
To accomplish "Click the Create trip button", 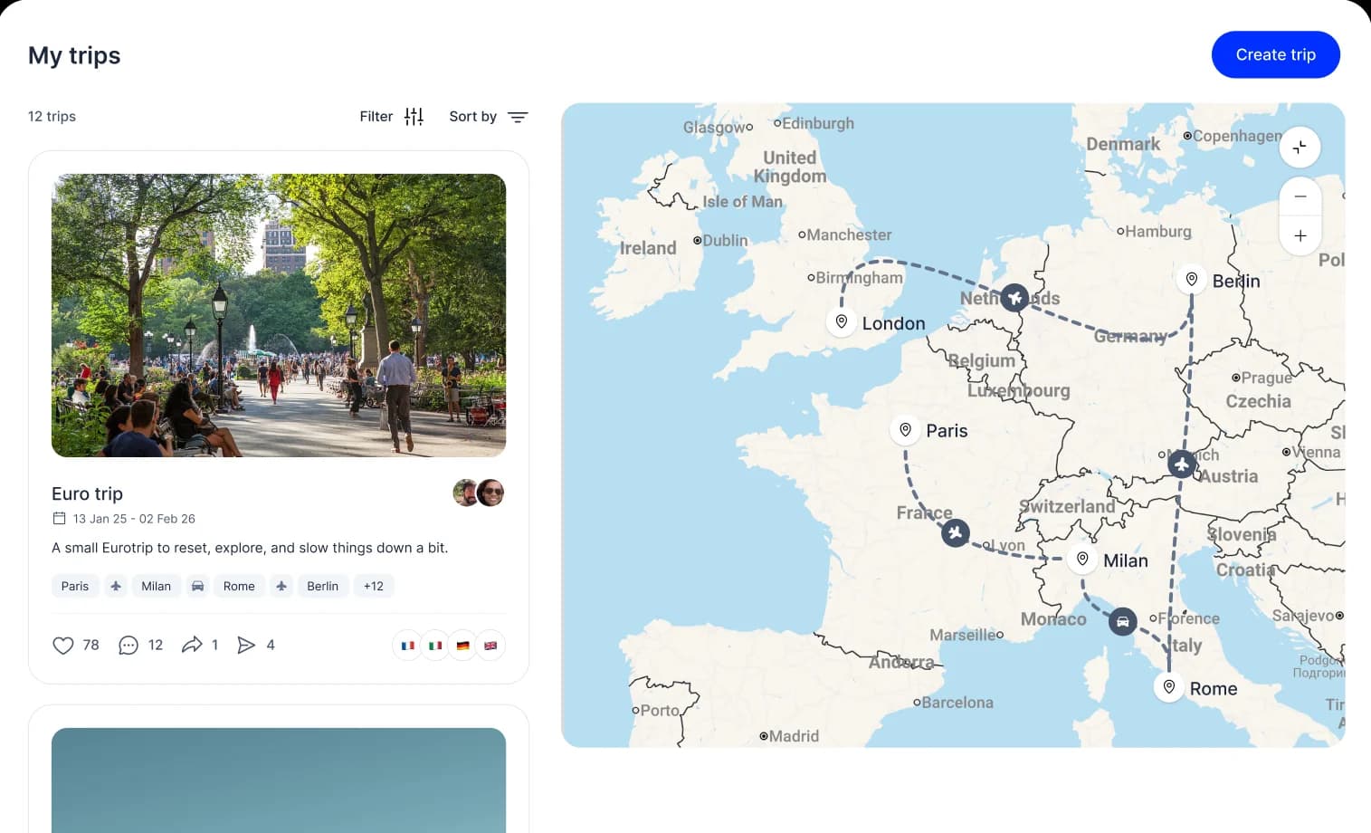I will coord(1275,54).
